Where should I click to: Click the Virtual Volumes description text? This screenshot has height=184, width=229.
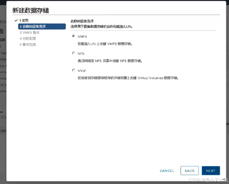click(128, 78)
